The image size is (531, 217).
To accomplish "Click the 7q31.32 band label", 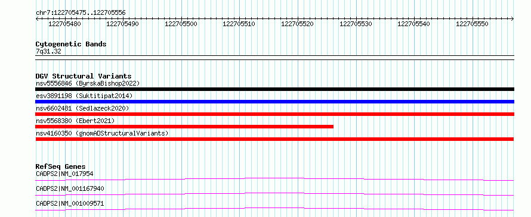I will click(x=48, y=52).
